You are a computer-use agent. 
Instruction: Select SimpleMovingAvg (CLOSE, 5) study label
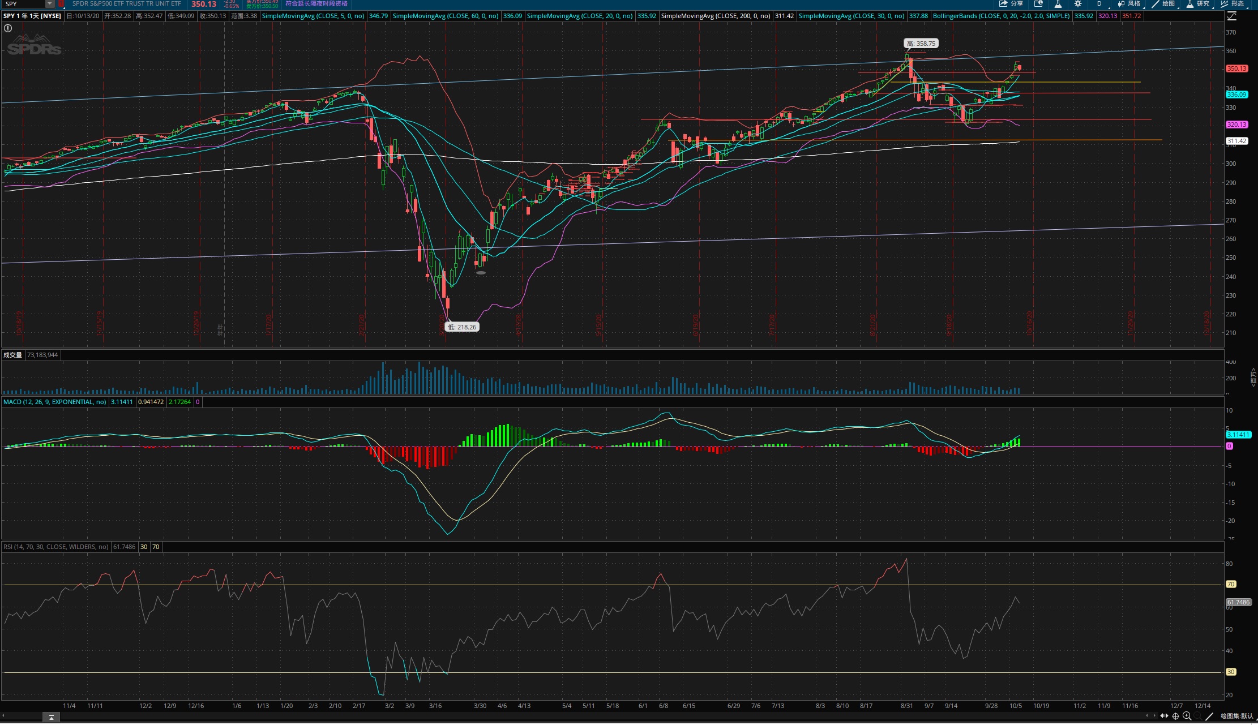tap(313, 16)
